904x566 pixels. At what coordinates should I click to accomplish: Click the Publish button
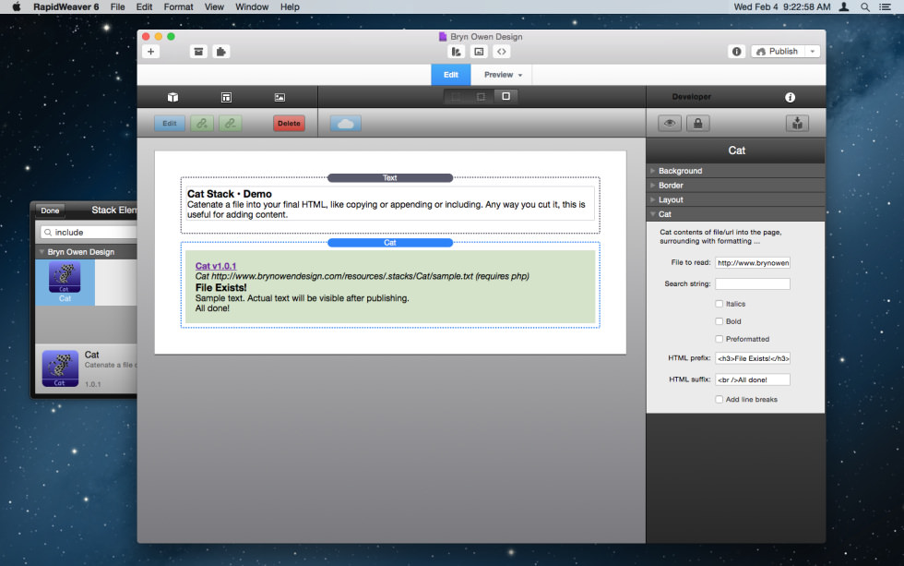pyautogui.click(x=779, y=52)
